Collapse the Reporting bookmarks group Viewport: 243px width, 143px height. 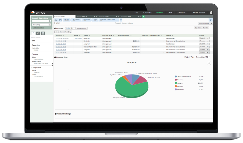coord(31,45)
